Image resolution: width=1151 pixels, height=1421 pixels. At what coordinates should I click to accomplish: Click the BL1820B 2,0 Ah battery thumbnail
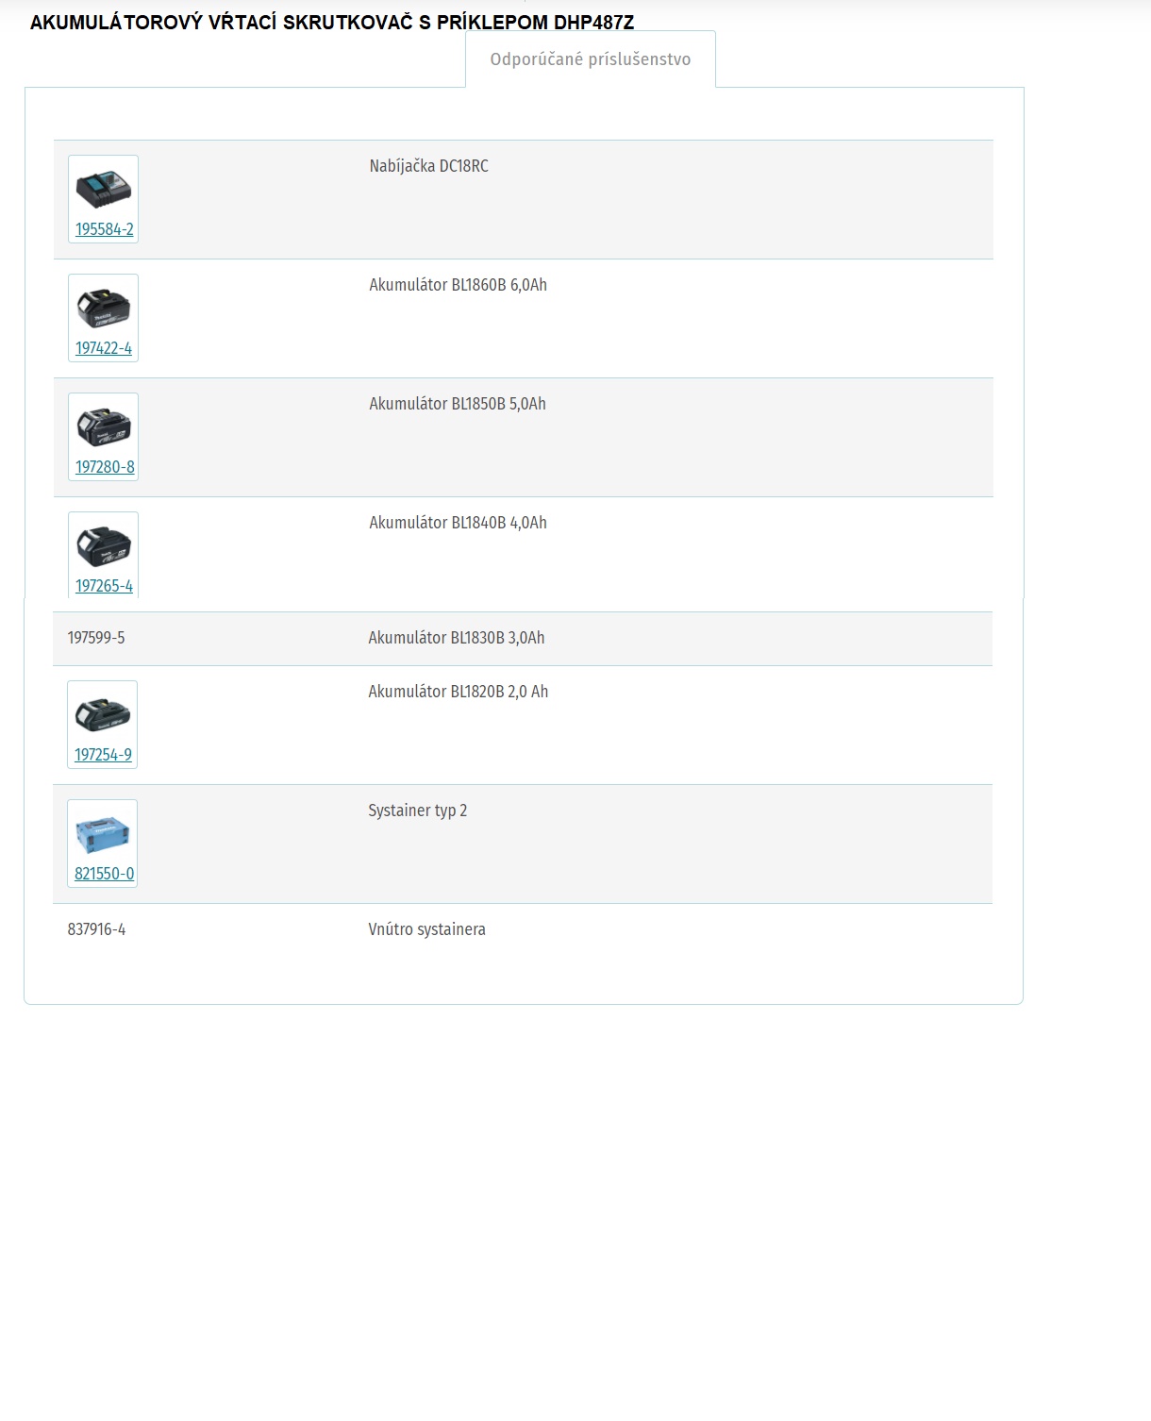click(103, 715)
